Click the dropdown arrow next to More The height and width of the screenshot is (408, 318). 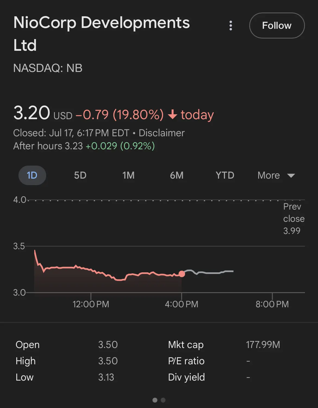[x=291, y=176]
